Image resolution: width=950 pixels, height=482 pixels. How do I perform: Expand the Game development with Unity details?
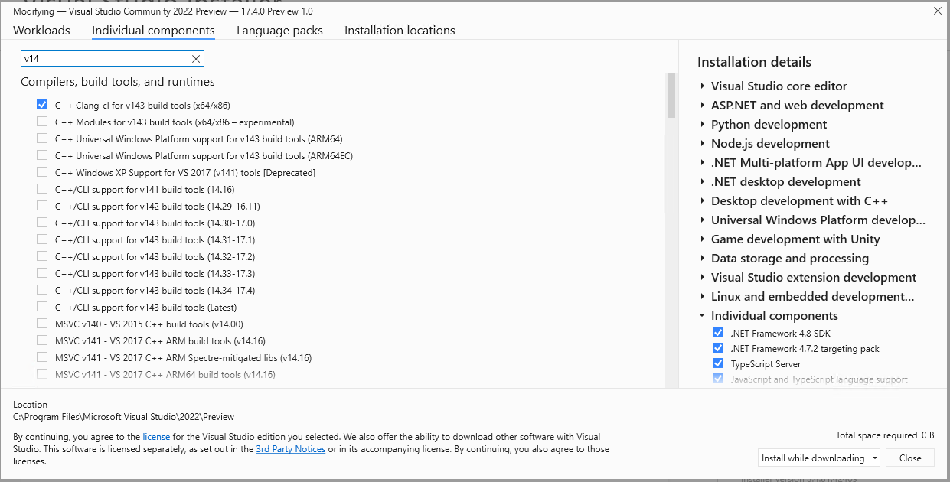click(703, 239)
